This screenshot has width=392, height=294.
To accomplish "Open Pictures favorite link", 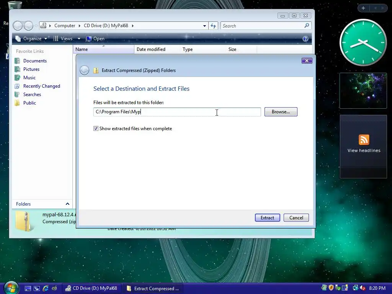I will pos(31,69).
